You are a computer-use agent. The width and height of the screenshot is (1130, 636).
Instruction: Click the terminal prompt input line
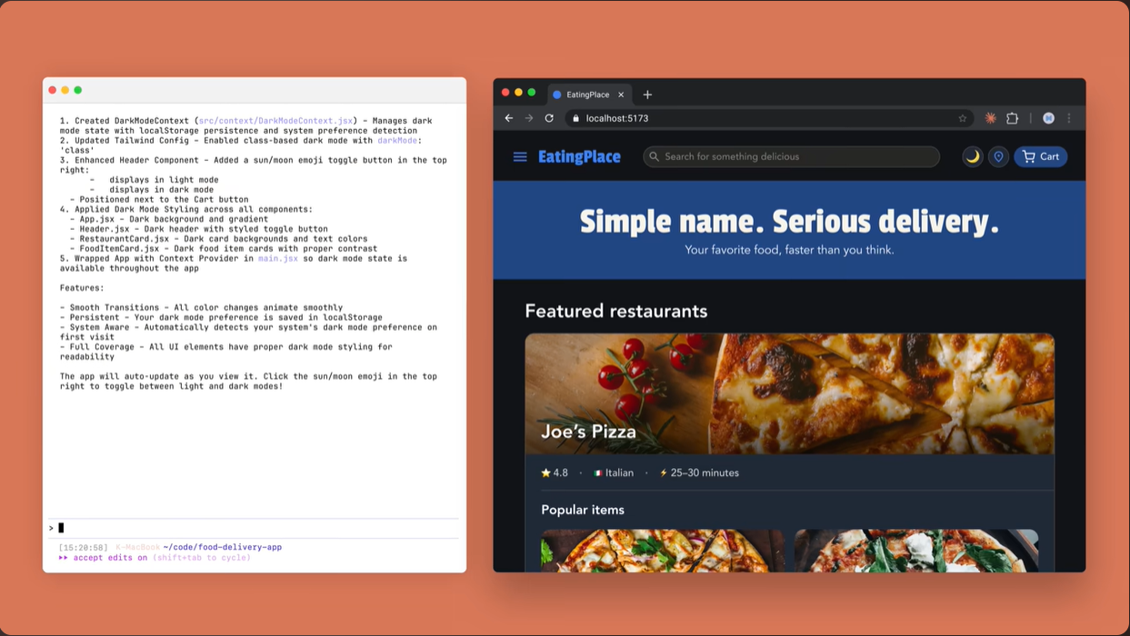[x=255, y=528]
